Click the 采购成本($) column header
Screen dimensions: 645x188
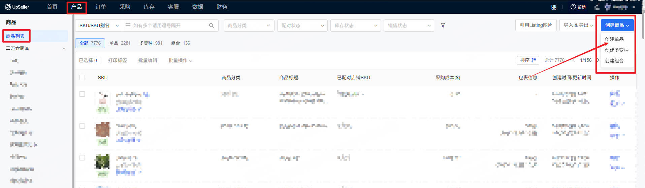click(x=448, y=78)
